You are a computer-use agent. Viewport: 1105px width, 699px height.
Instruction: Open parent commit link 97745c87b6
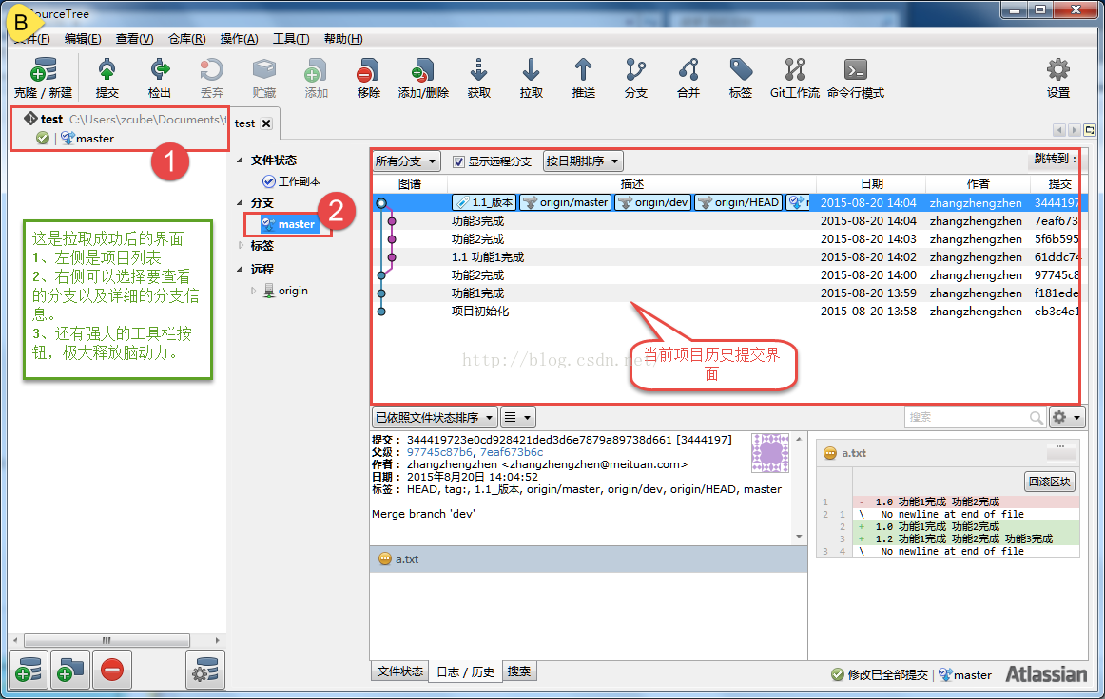(x=439, y=452)
